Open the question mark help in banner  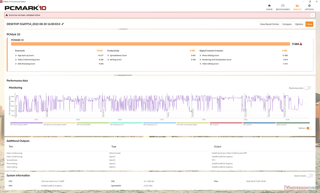(x=312, y=15)
